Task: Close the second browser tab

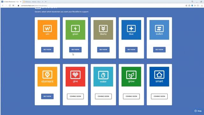Action: [x=42, y=2]
